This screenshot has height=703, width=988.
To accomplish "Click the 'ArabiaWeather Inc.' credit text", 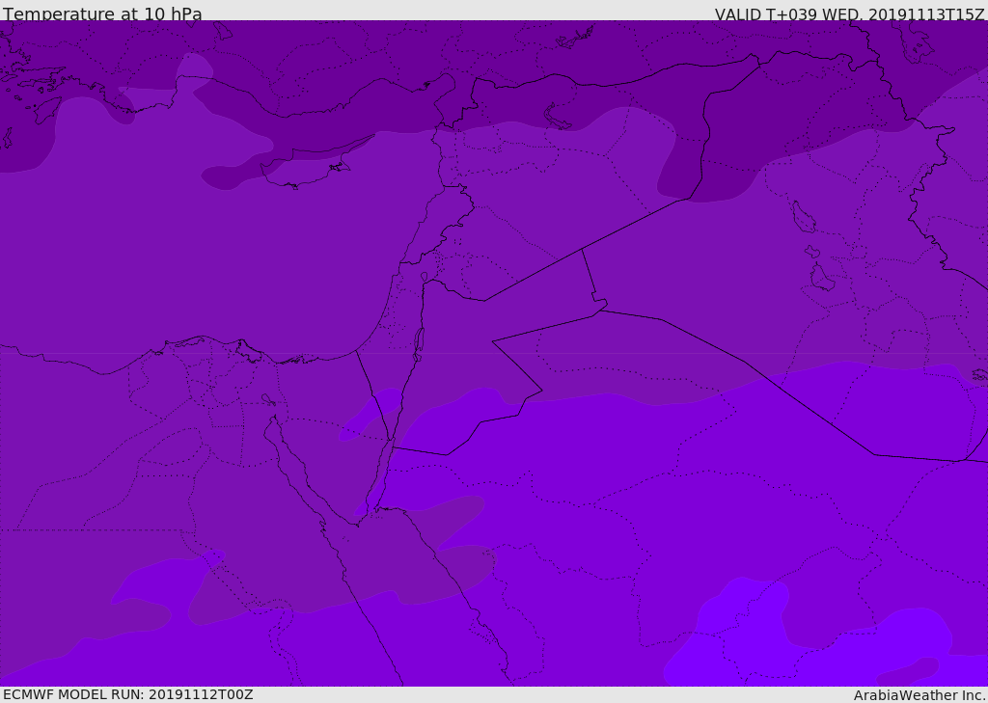I will [919, 695].
